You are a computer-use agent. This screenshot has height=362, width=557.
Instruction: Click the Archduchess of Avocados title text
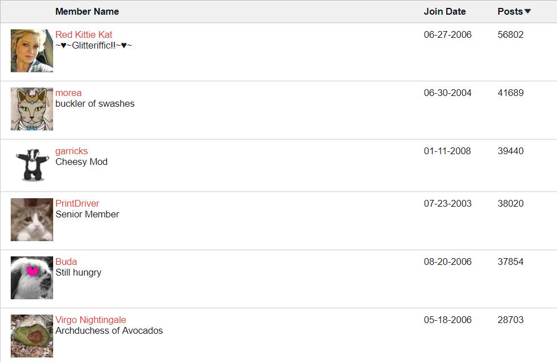[109, 330]
